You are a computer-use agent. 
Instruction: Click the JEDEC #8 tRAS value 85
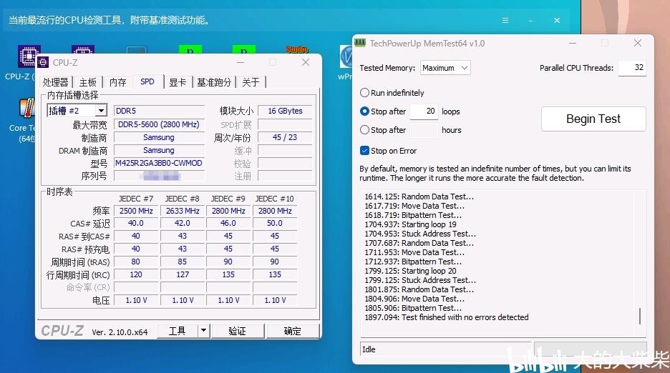click(x=183, y=262)
